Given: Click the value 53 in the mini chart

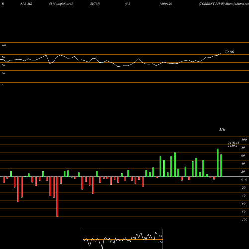Looking at the screenshot, I should (x=160, y=236).
